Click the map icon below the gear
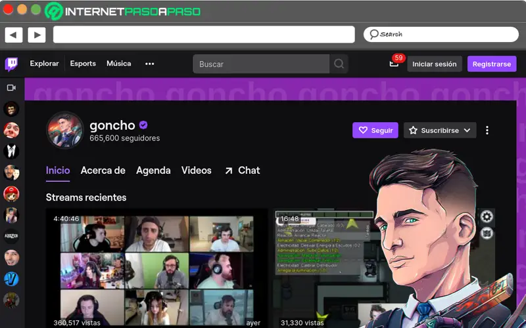The width and height of the screenshot is (526, 328). pyautogui.click(x=487, y=233)
